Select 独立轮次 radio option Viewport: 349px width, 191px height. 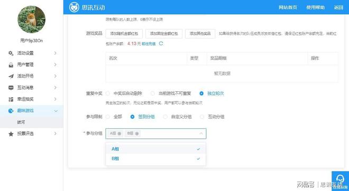[x=201, y=93]
